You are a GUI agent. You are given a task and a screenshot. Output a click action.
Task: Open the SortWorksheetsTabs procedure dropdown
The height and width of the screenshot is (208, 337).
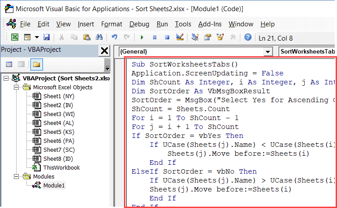pyautogui.click(x=307, y=51)
